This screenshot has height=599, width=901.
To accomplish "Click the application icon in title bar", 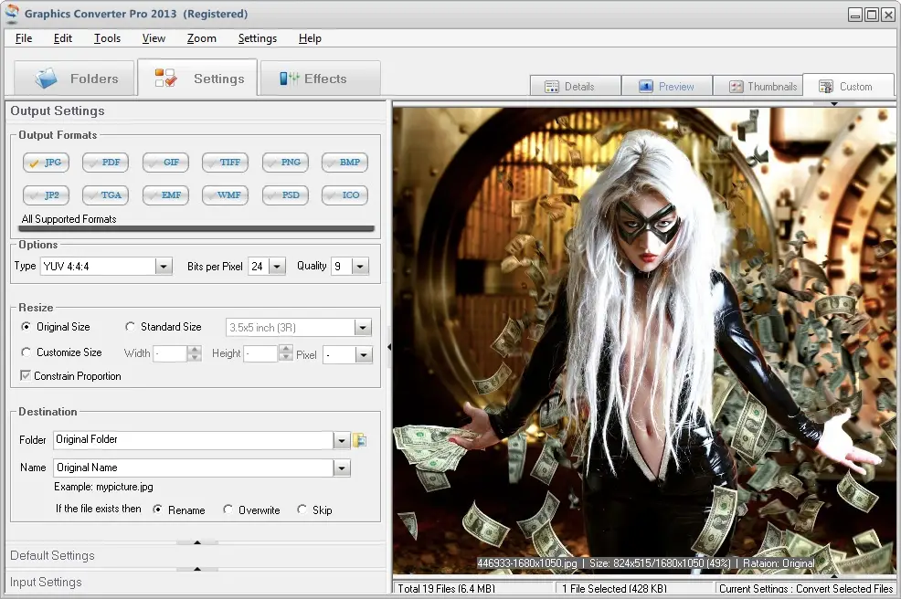I will [12, 14].
